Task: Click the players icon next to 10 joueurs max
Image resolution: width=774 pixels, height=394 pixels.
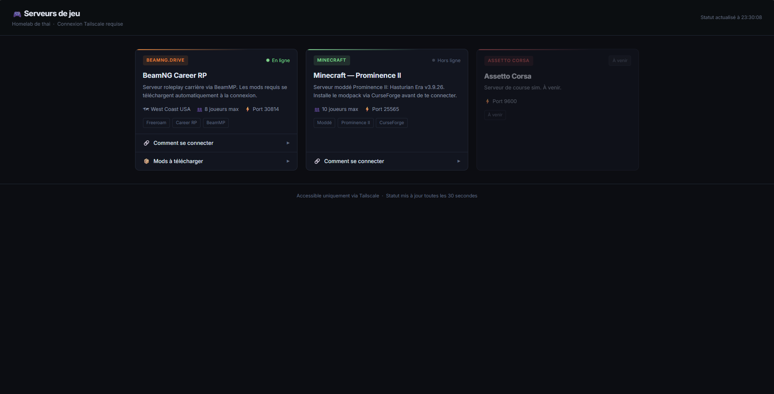Action: [317, 110]
